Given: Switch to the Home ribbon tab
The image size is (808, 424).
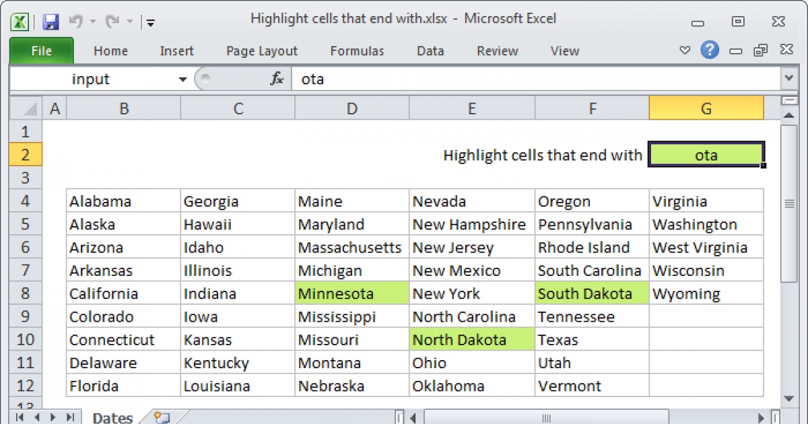Looking at the screenshot, I should pyautogui.click(x=110, y=50).
